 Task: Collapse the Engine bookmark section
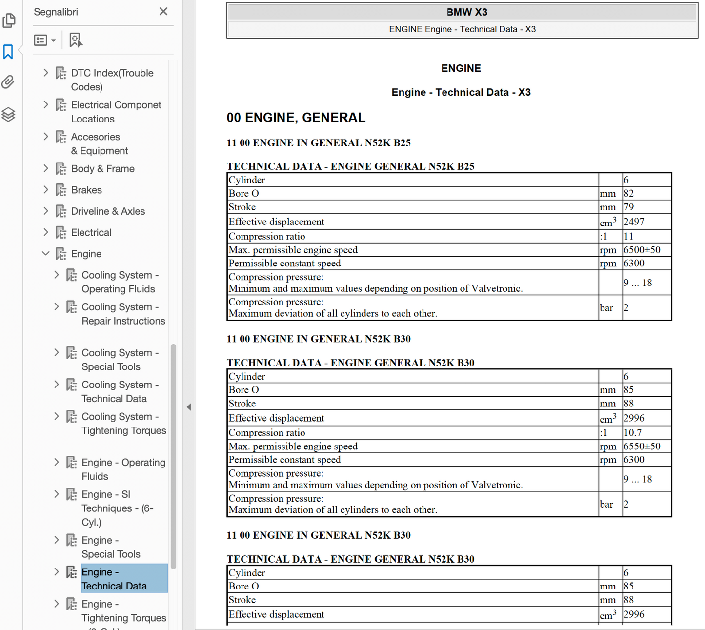click(x=46, y=254)
